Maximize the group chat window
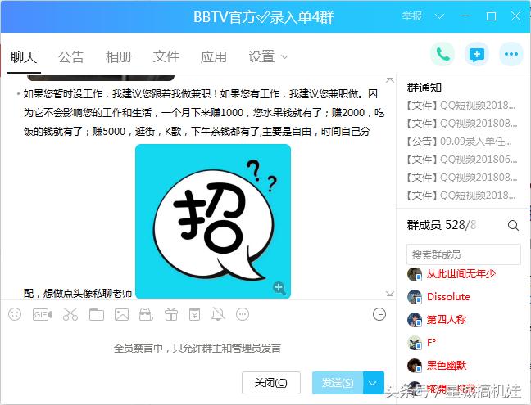The width and height of the screenshot is (531, 405). [491, 16]
